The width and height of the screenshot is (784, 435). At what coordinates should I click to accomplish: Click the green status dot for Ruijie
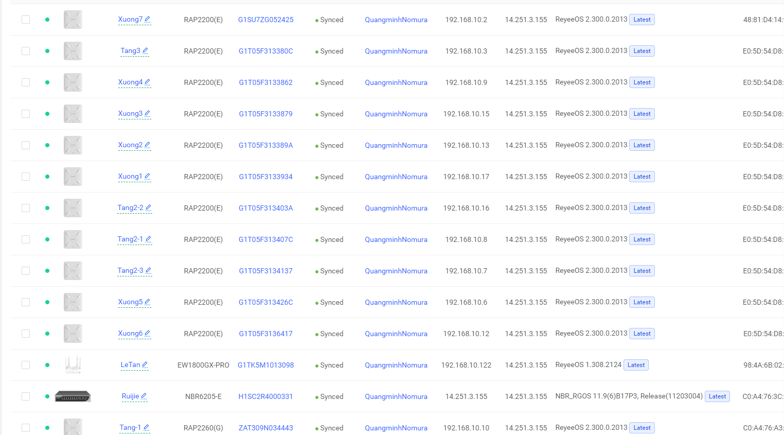pyautogui.click(x=47, y=396)
